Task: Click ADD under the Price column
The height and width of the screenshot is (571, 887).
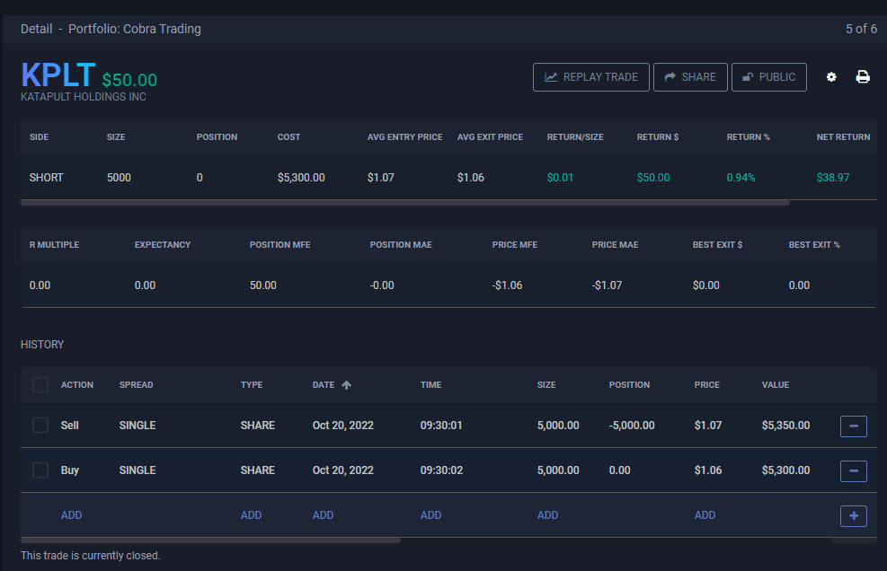Action: (x=705, y=515)
